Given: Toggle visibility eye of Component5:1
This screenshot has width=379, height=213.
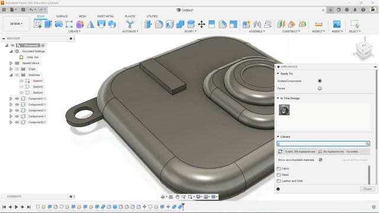Looking at the screenshot, I should click(17, 122).
